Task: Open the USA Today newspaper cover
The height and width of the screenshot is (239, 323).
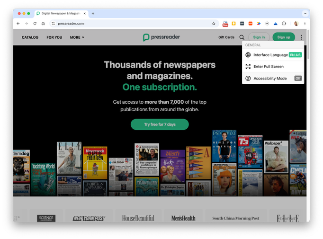Action: point(121,174)
